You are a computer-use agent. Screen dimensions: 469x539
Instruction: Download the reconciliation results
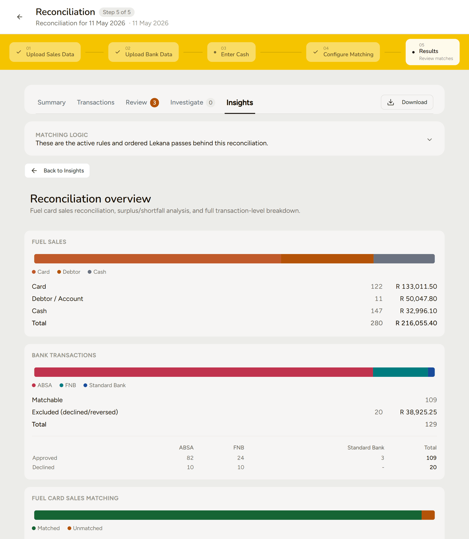407,102
